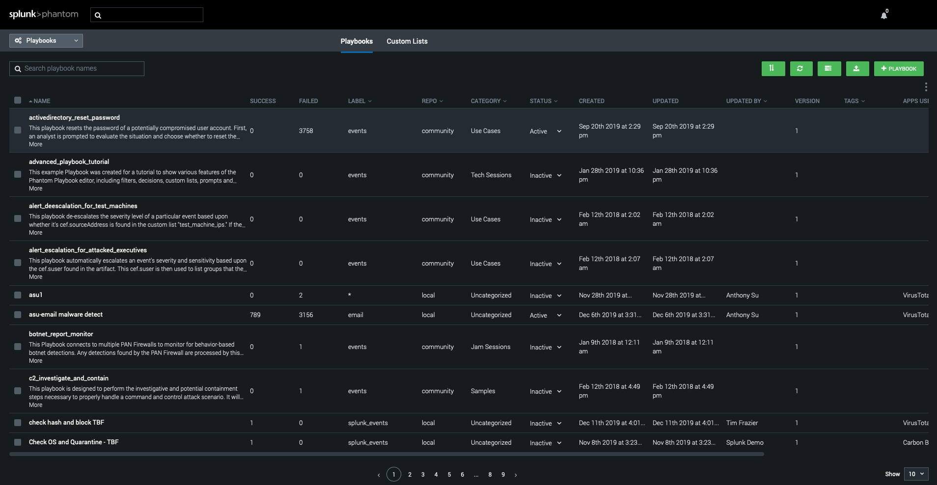Screen dimensions: 937x485
Task: Open the STATUS column filter dropdown
Action: [544, 101]
